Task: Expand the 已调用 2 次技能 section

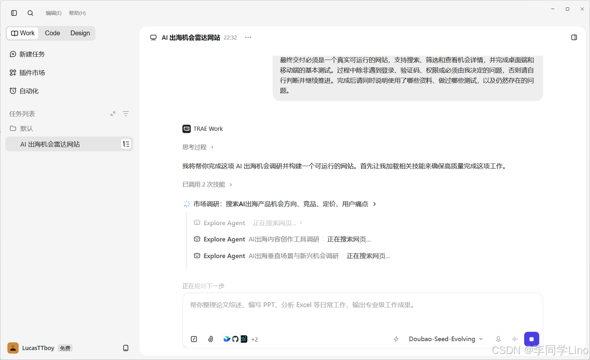Action: [207, 185]
